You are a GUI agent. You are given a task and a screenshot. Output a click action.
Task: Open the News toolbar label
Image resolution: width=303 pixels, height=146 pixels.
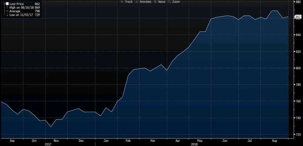pyautogui.click(x=162, y=2)
